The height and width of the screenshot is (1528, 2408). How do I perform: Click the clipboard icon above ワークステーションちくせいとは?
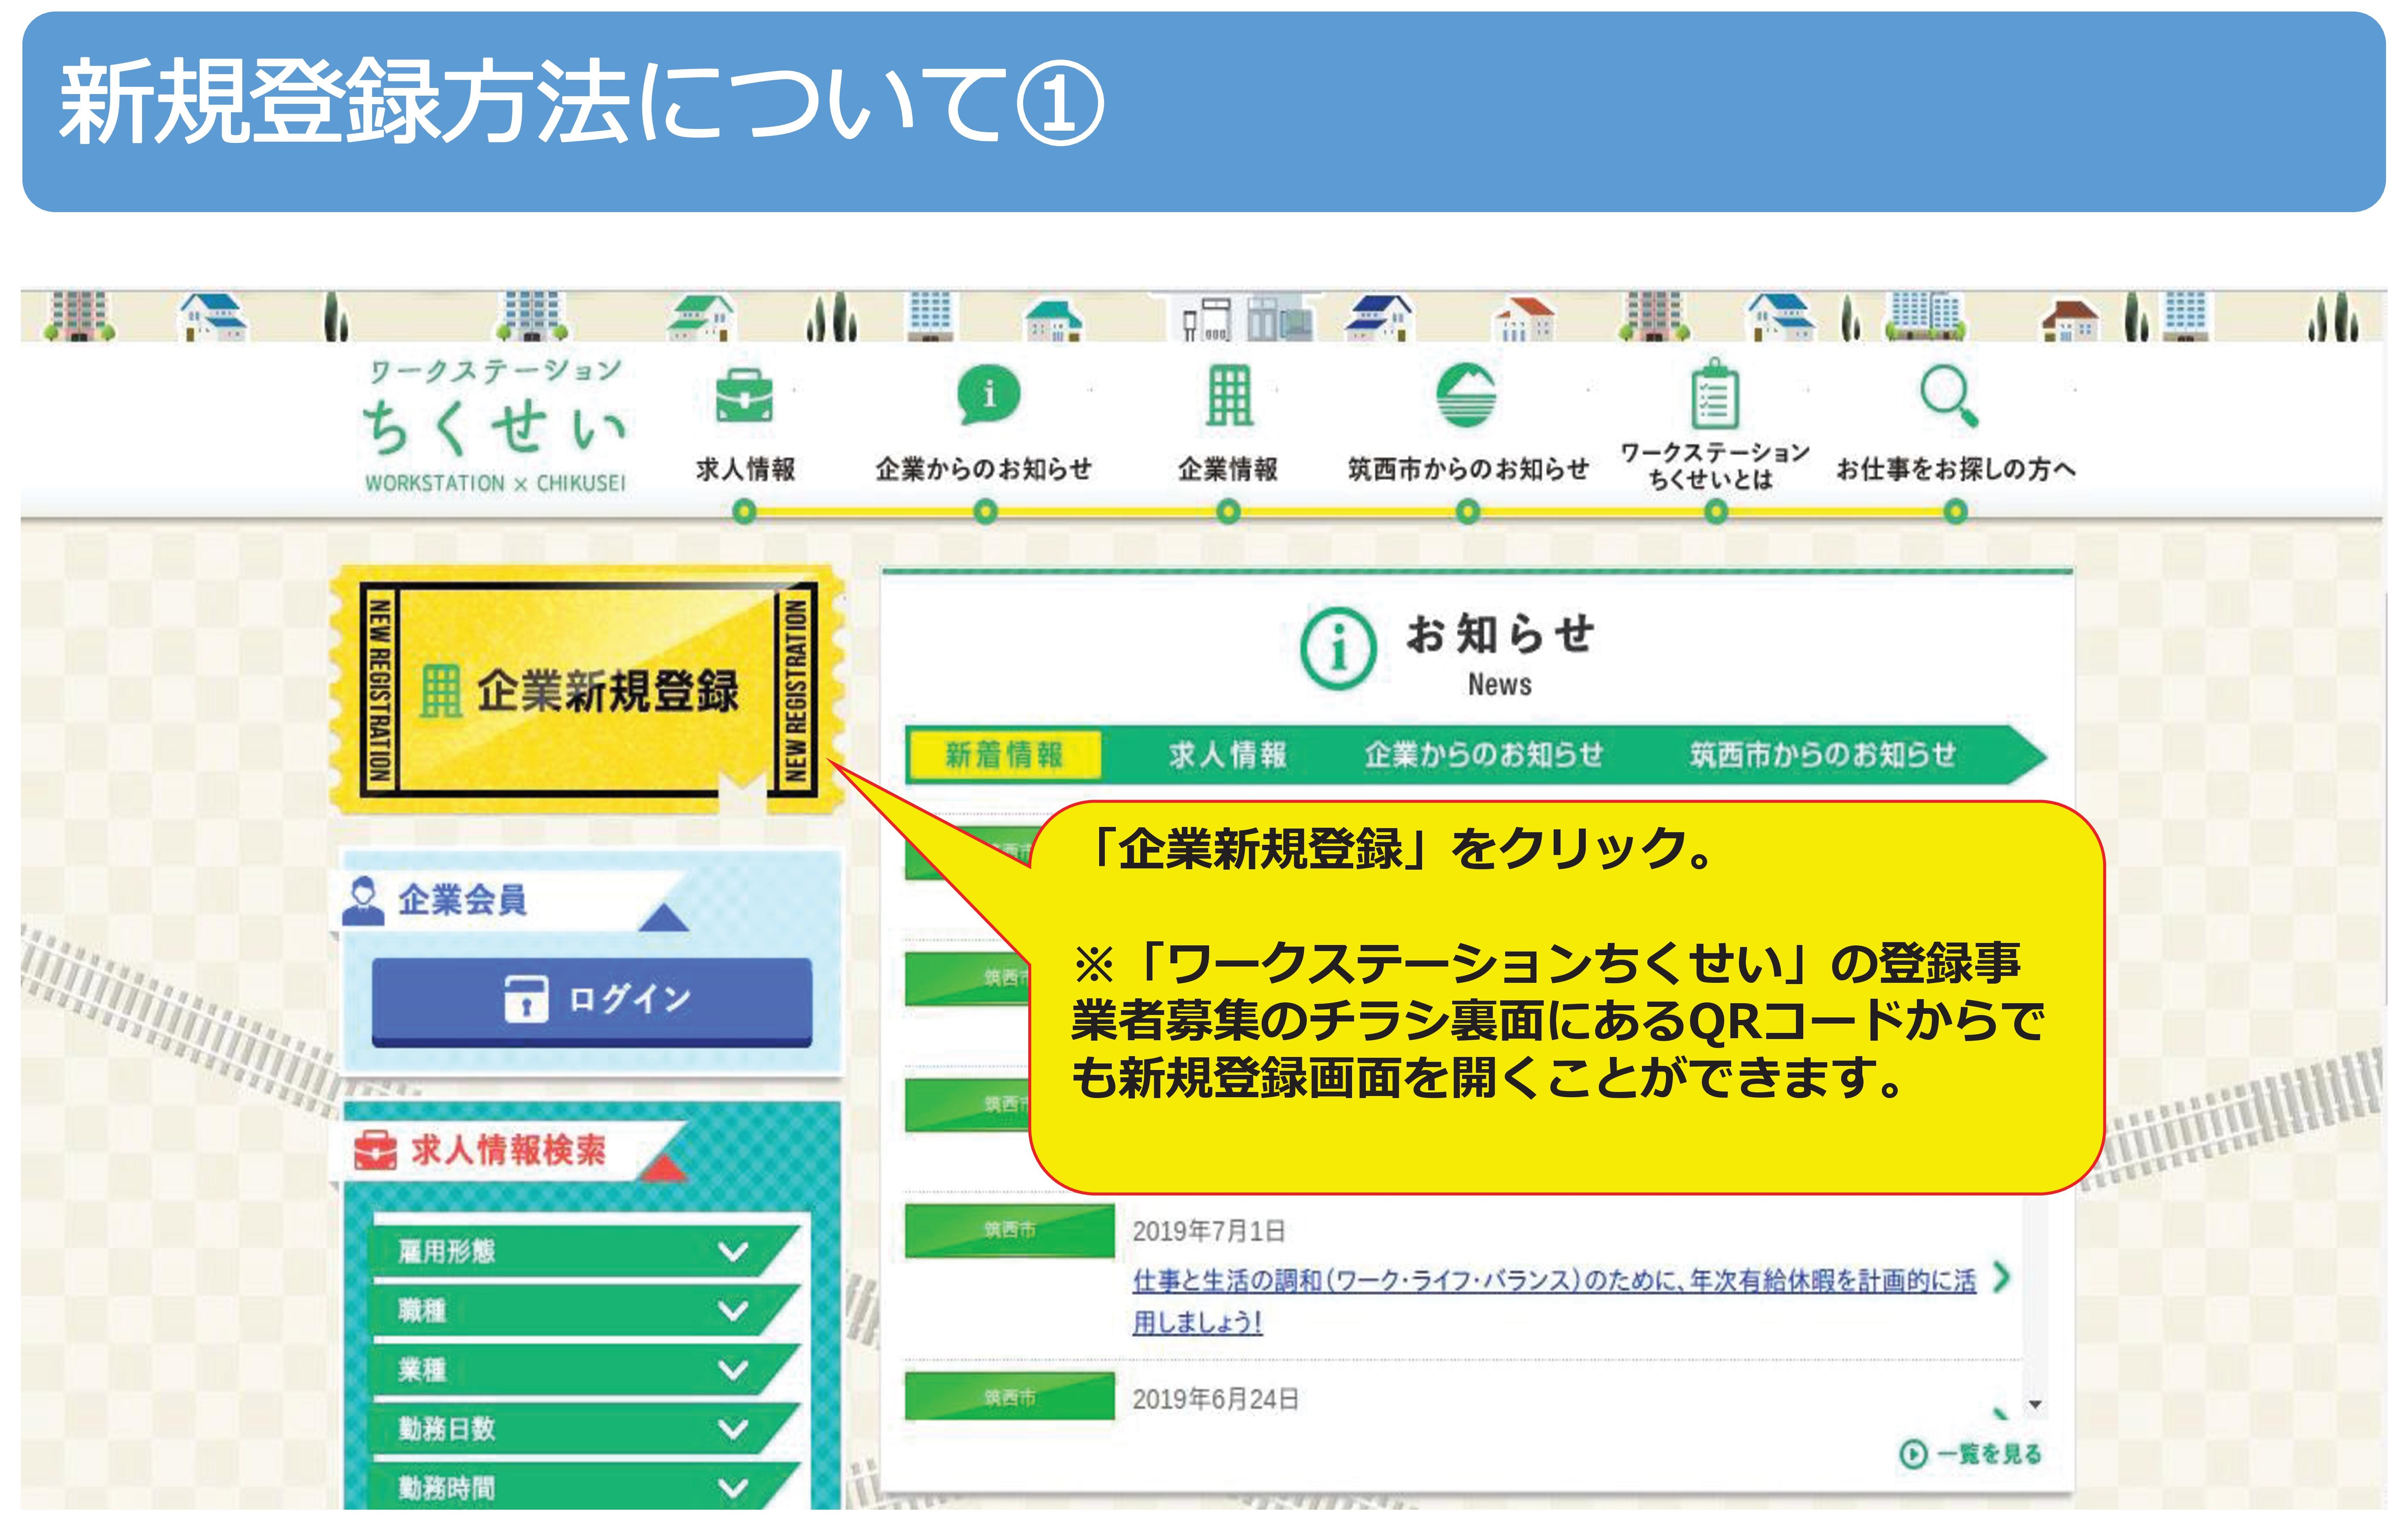(x=1714, y=394)
